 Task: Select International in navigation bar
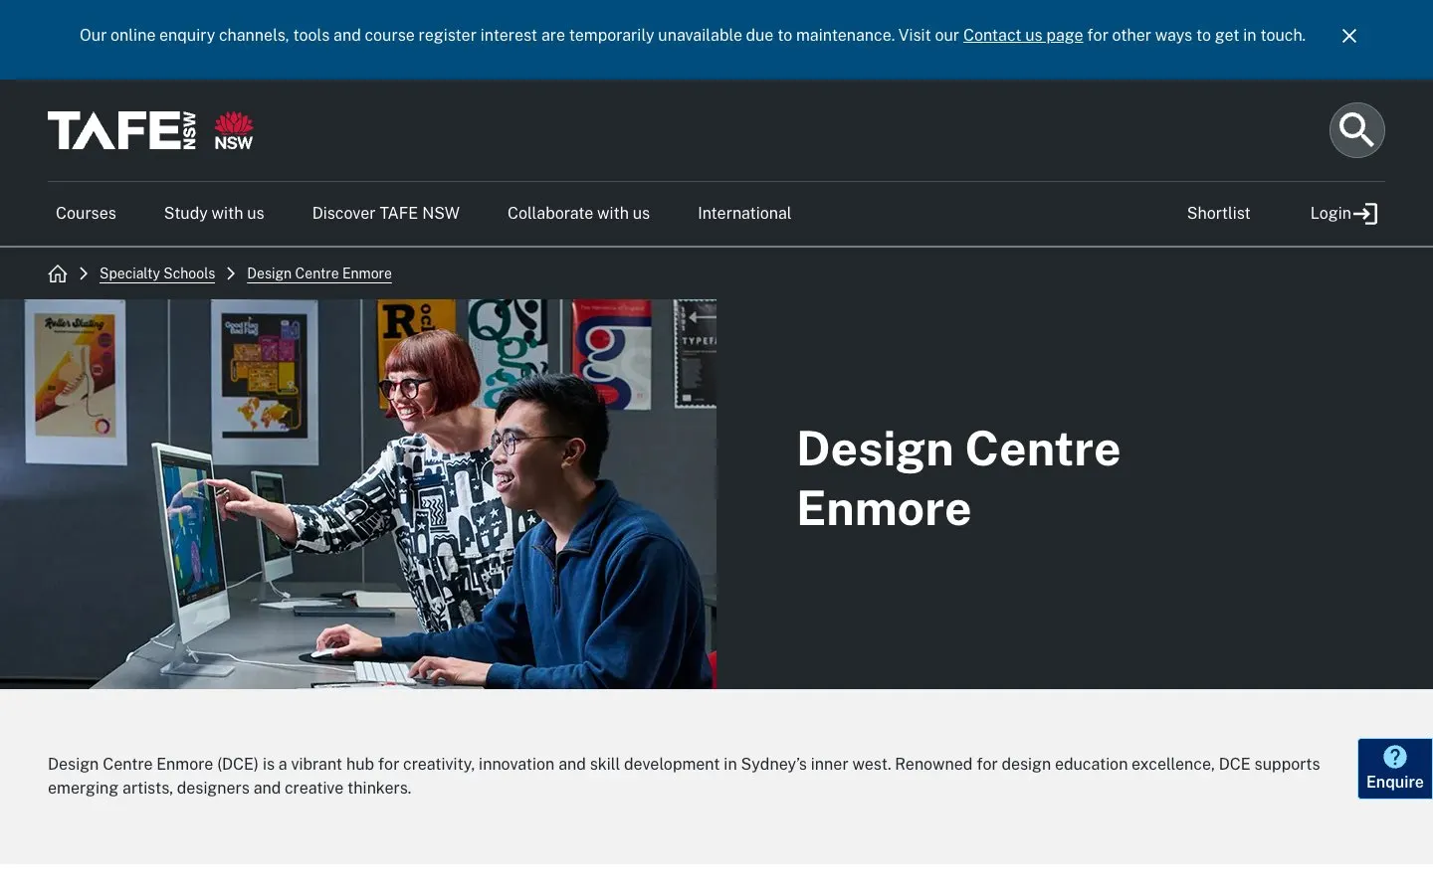click(x=744, y=214)
